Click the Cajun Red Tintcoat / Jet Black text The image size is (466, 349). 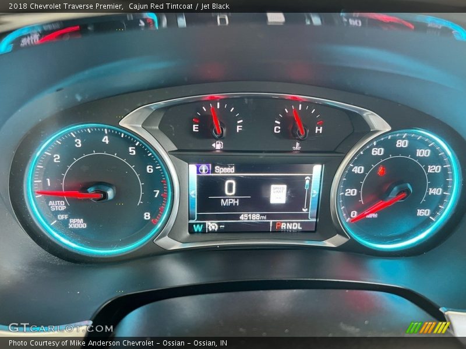tap(179, 6)
